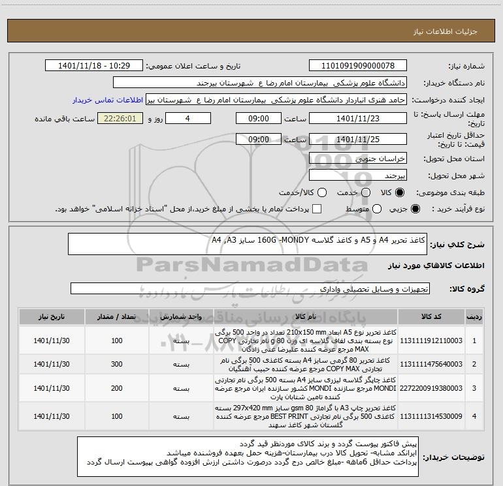Choose the متوسط purchase process radio
Viewport: 503px width, 486px height.
pyautogui.click(x=377, y=209)
